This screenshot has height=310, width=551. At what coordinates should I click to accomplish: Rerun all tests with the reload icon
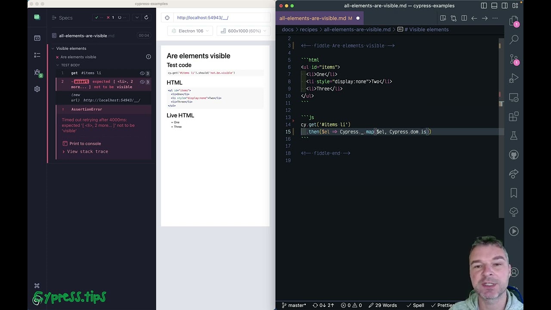tap(146, 18)
